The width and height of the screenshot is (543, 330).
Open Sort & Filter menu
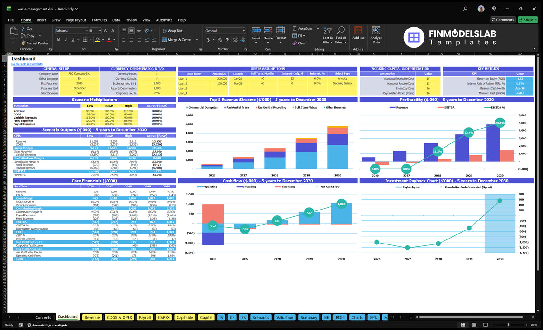328,34
